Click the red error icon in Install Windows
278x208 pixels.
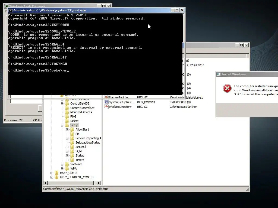[x=227, y=88]
